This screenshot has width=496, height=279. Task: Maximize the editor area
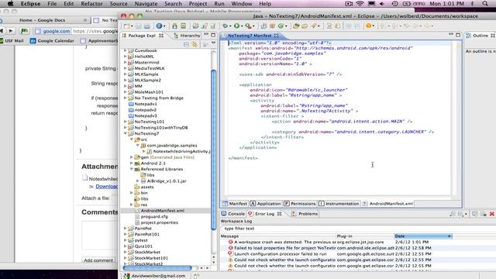(458, 35)
